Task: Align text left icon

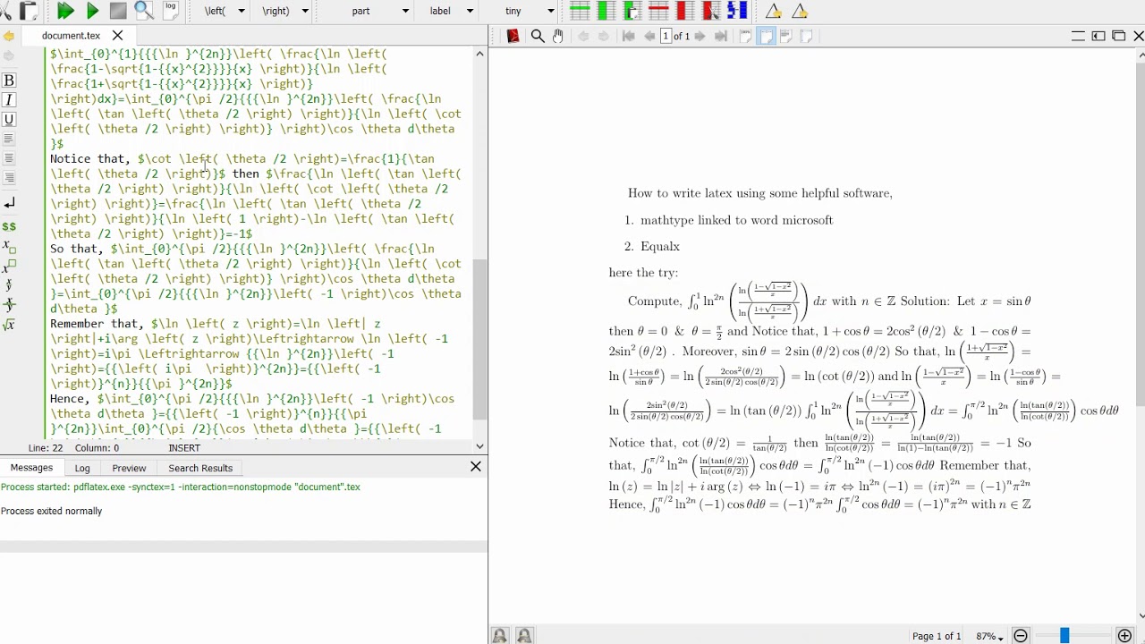Action: pos(9,139)
